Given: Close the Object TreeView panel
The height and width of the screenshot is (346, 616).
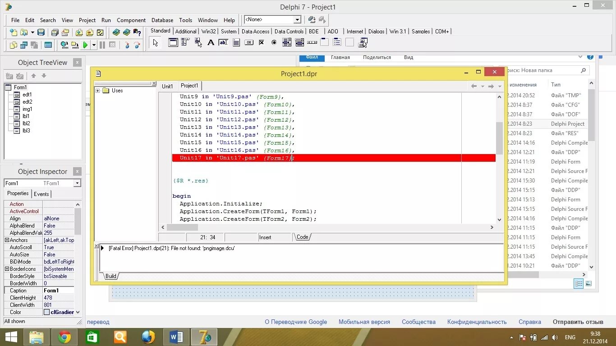Looking at the screenshot, I should pyautogui.click(x=77, y=63).
